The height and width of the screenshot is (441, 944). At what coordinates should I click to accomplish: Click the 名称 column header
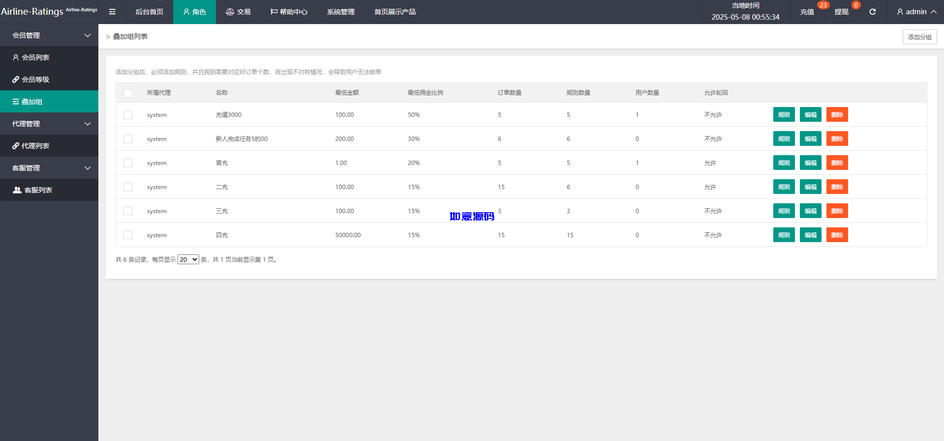click(222, 93)
